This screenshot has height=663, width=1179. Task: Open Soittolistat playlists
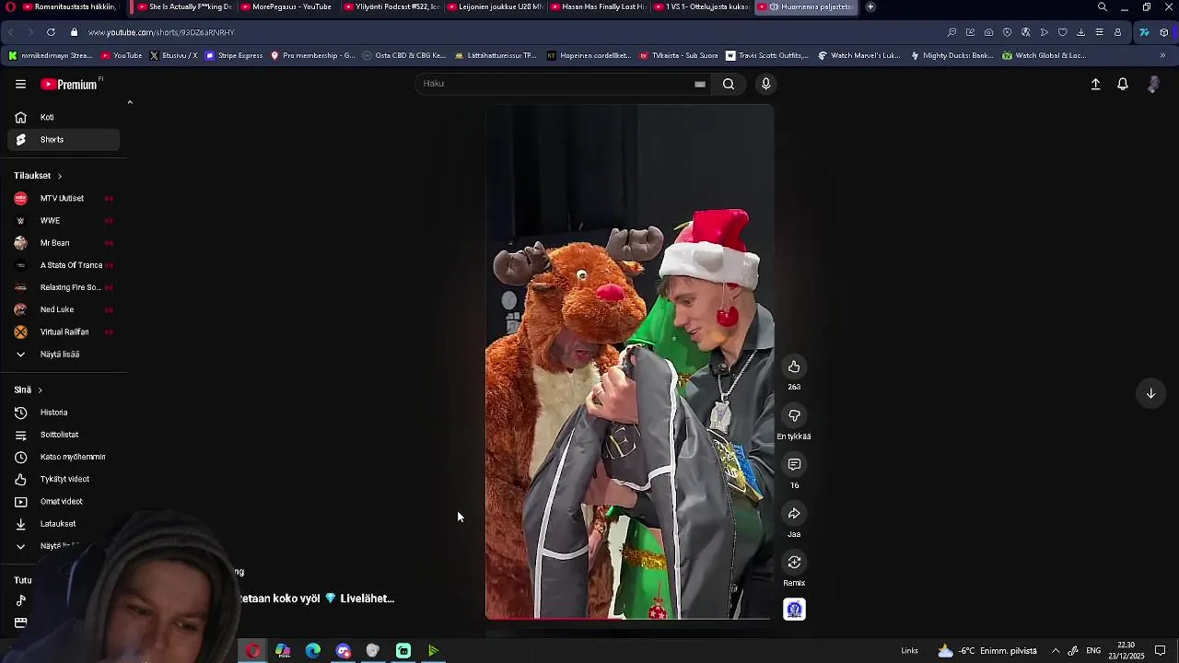64,434
